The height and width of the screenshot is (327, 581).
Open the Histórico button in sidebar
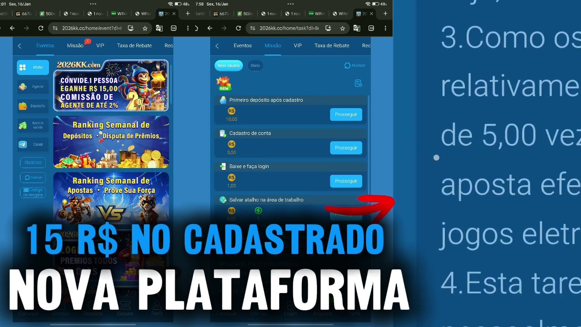coord(33,162)
